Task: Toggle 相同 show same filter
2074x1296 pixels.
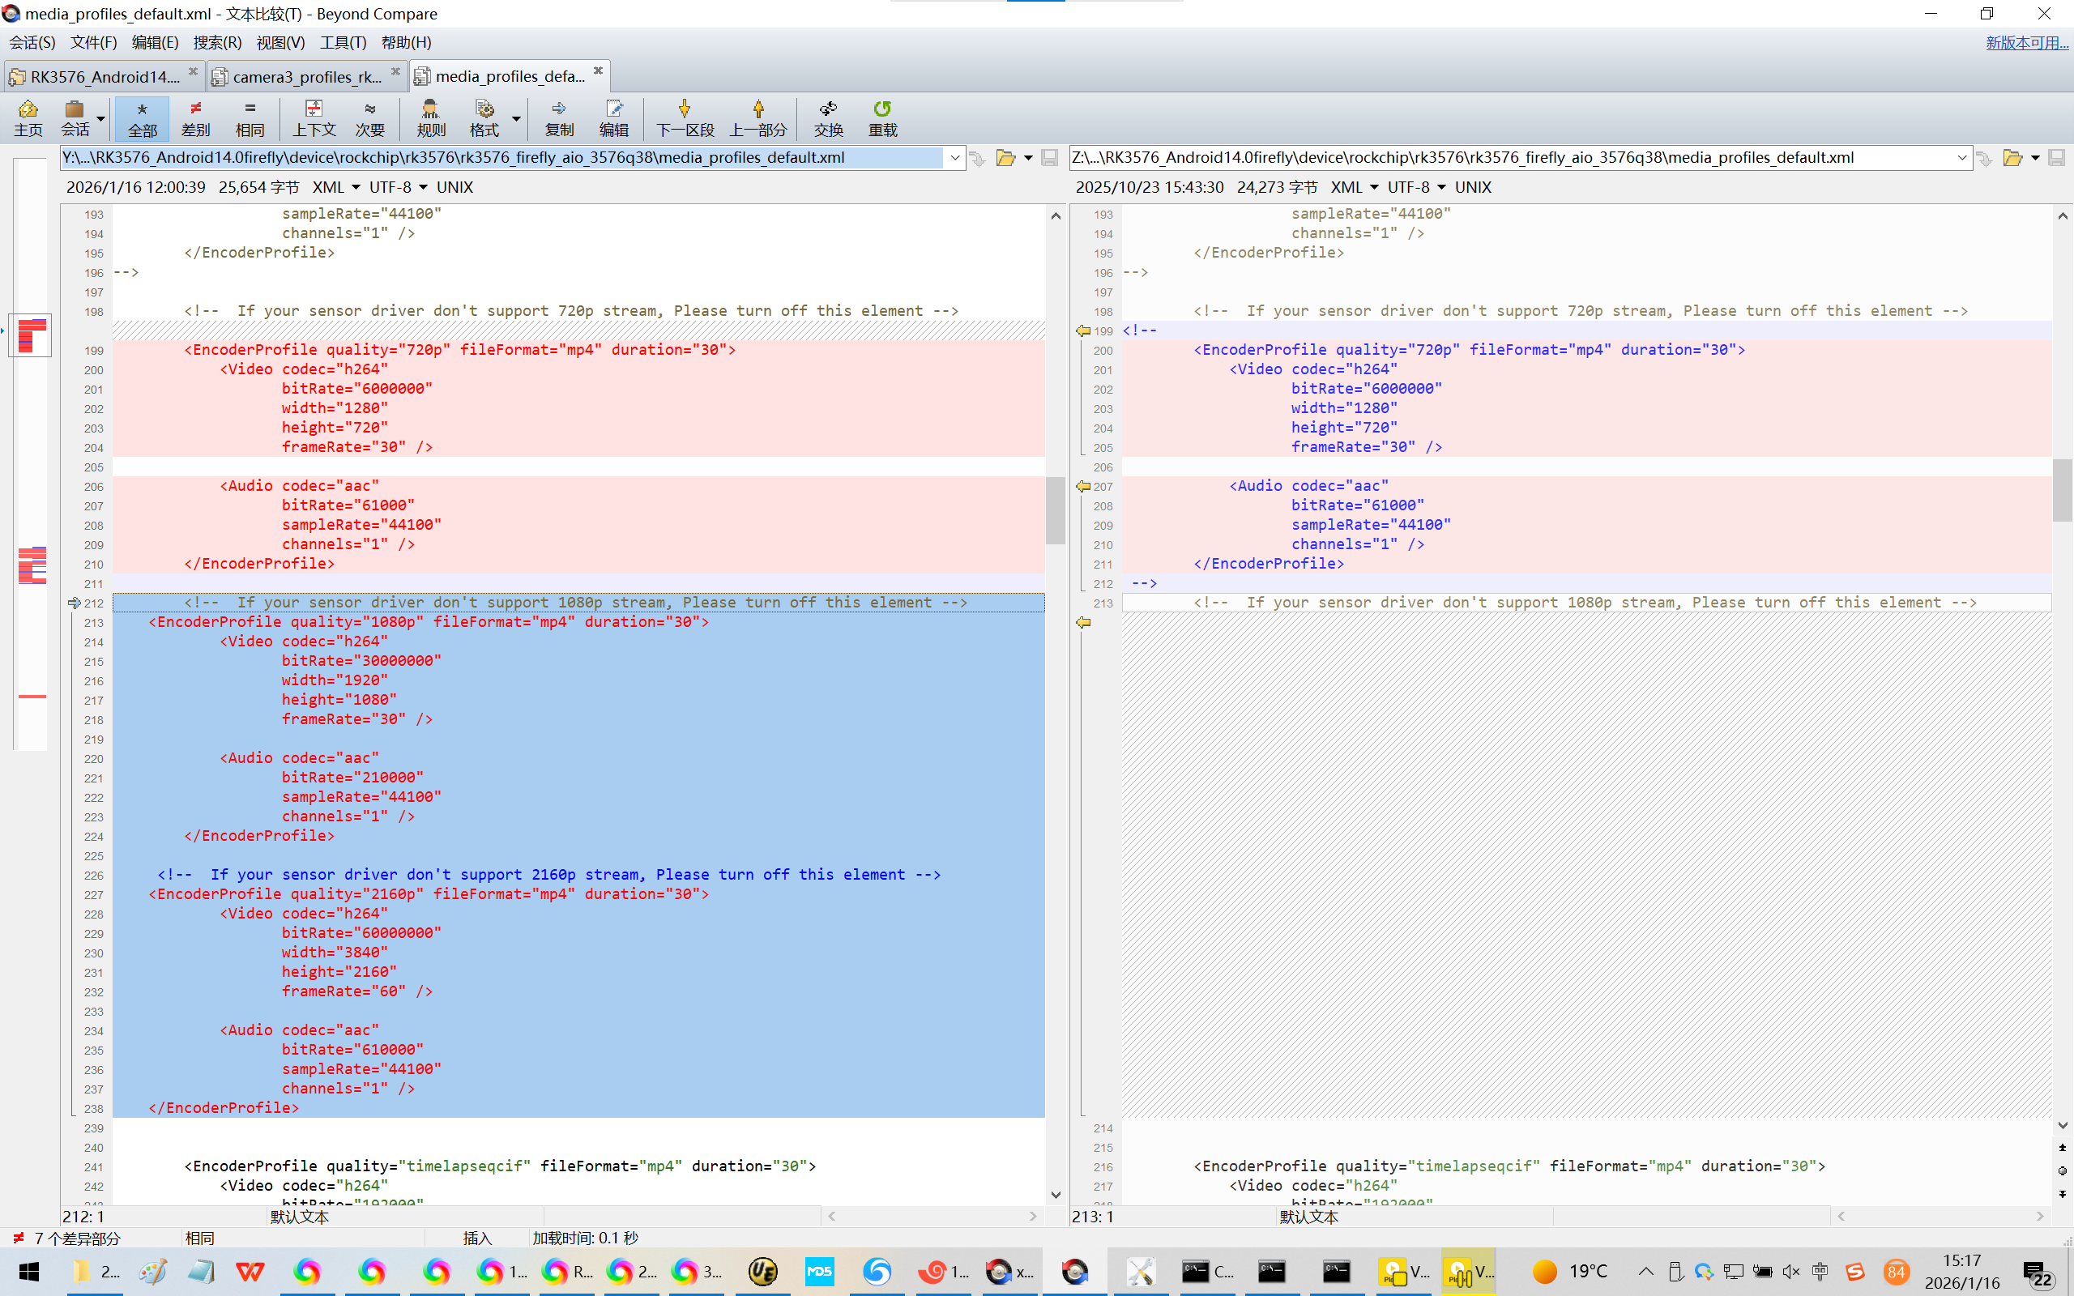Action: 250,117
